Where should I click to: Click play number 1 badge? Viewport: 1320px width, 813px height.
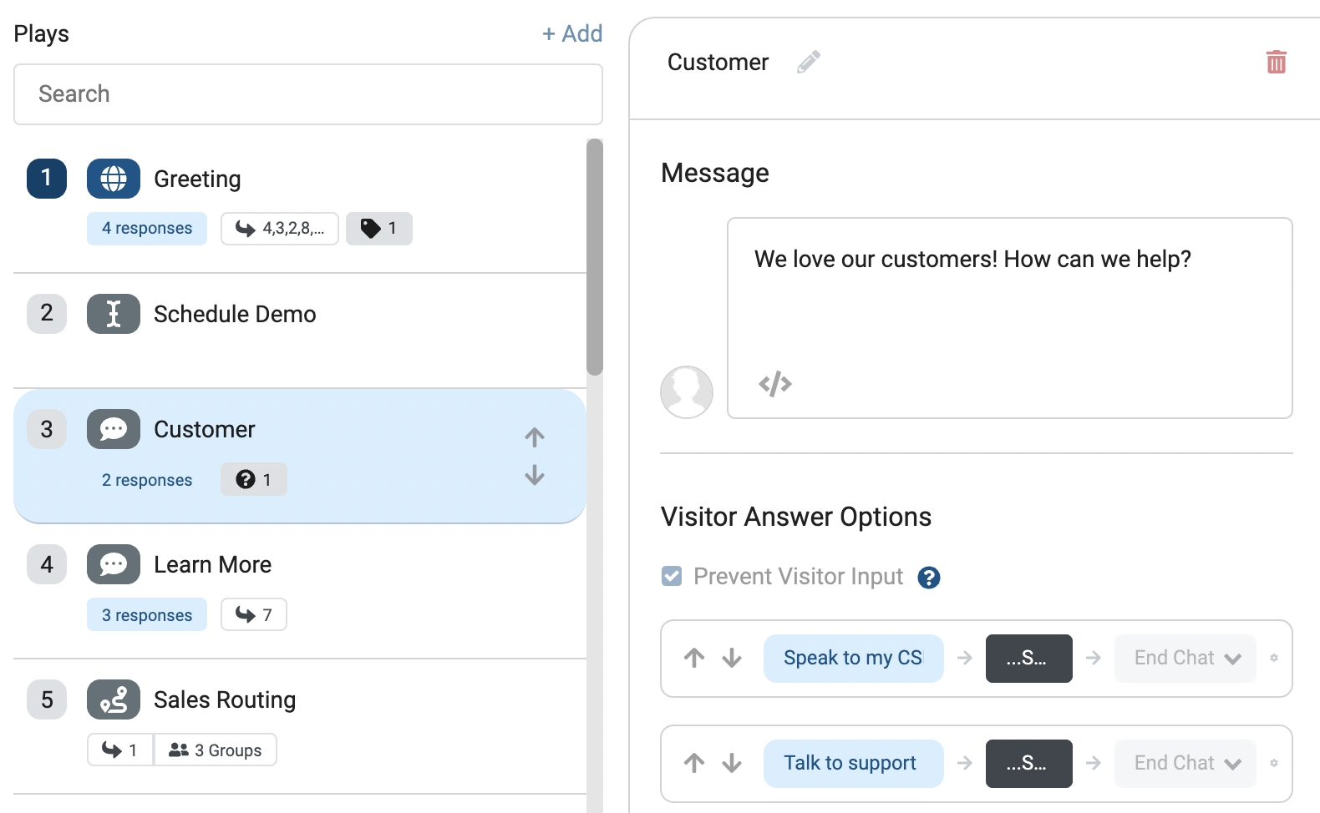pos(47,179)
